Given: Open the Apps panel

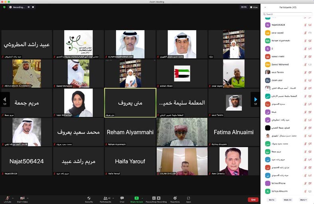Looking at the screenshot, I should [x=188, y=198].
